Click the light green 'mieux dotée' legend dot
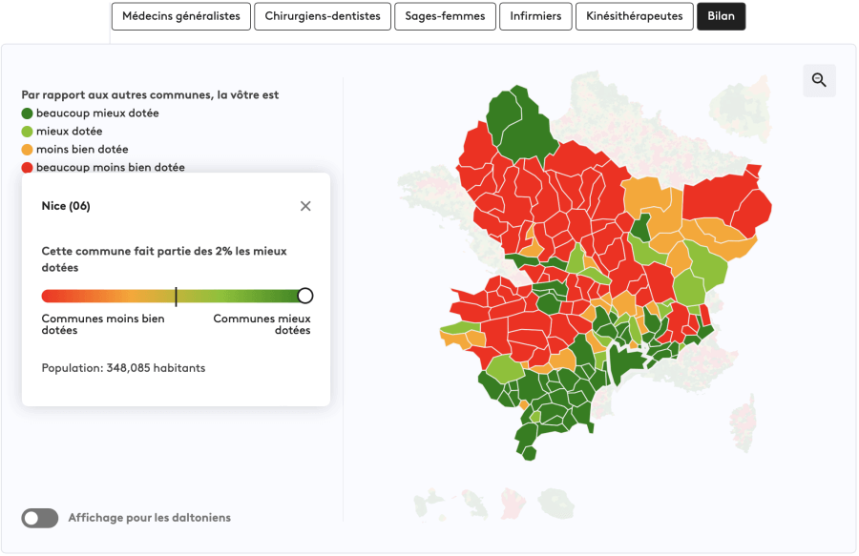 click(x=27, y=132)
